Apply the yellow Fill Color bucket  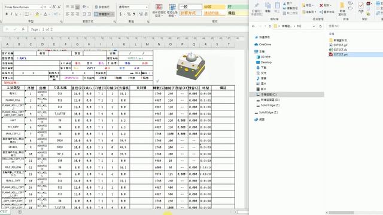[x=37, y=14]
